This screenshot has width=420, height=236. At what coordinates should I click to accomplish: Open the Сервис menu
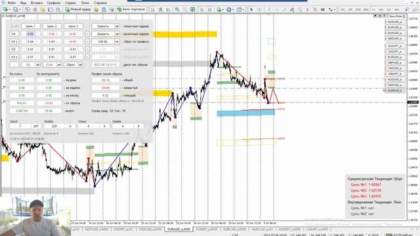point(71,3)
